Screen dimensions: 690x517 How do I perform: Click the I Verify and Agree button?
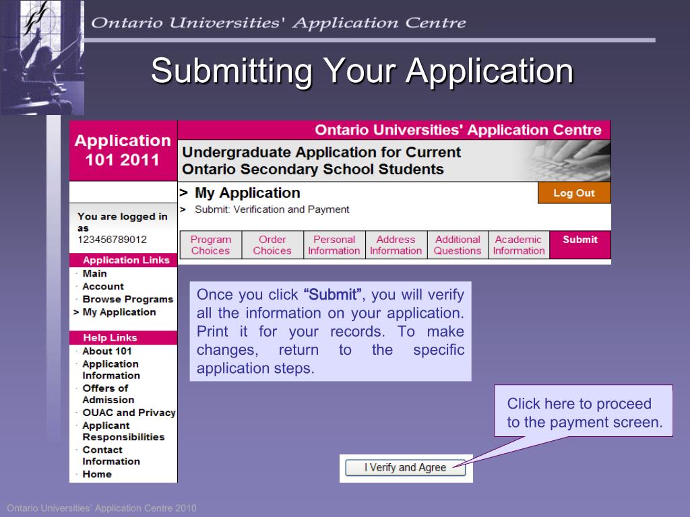point(405,468)
